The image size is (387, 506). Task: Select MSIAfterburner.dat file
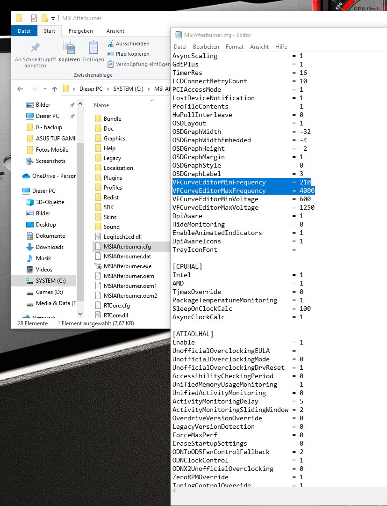[x=127, y=256]
